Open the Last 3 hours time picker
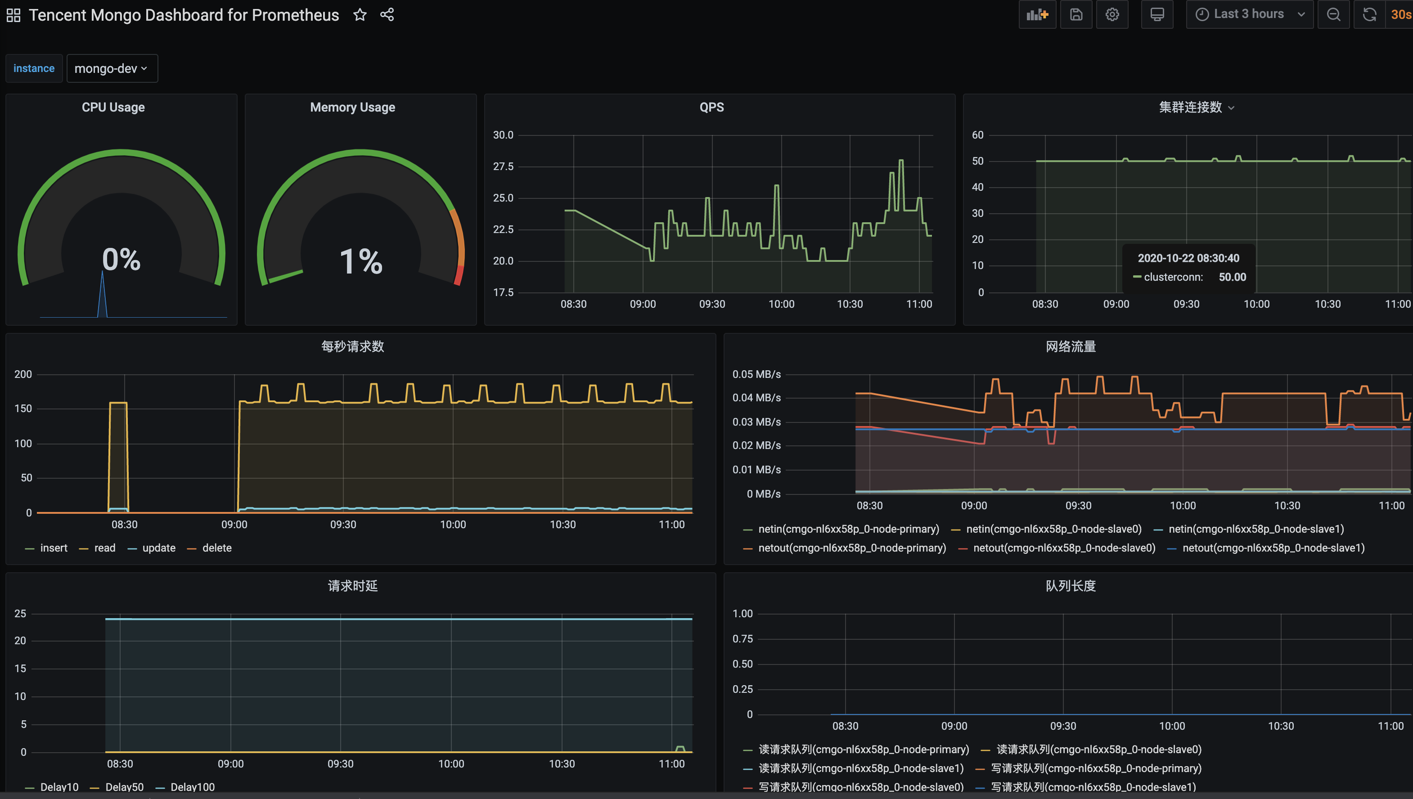This screenshot has height=799, width=1413. (1249, 14)
